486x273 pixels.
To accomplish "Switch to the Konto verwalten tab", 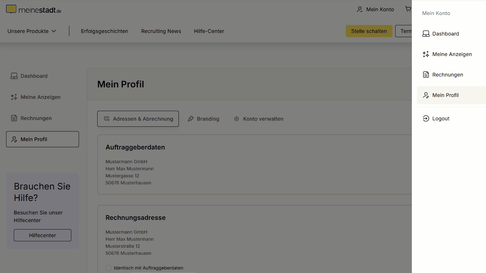I will [x=259, y=119].
